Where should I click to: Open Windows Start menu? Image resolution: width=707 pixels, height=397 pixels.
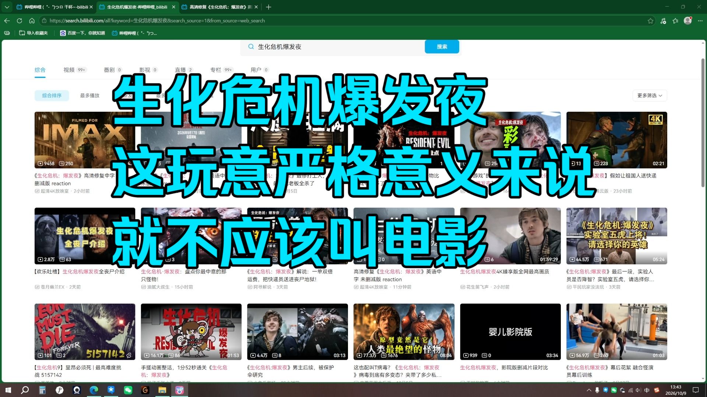pyautogui.click(x=8, y=390)
